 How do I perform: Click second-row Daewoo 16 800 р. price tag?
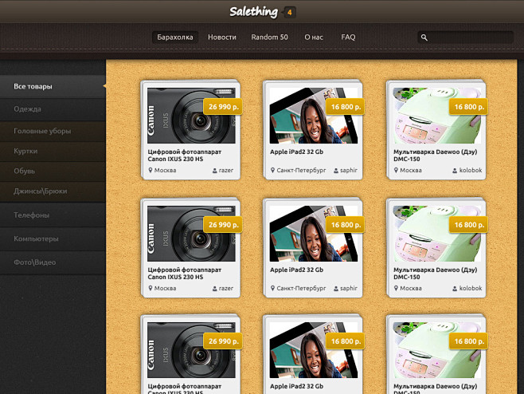point(469,225)
